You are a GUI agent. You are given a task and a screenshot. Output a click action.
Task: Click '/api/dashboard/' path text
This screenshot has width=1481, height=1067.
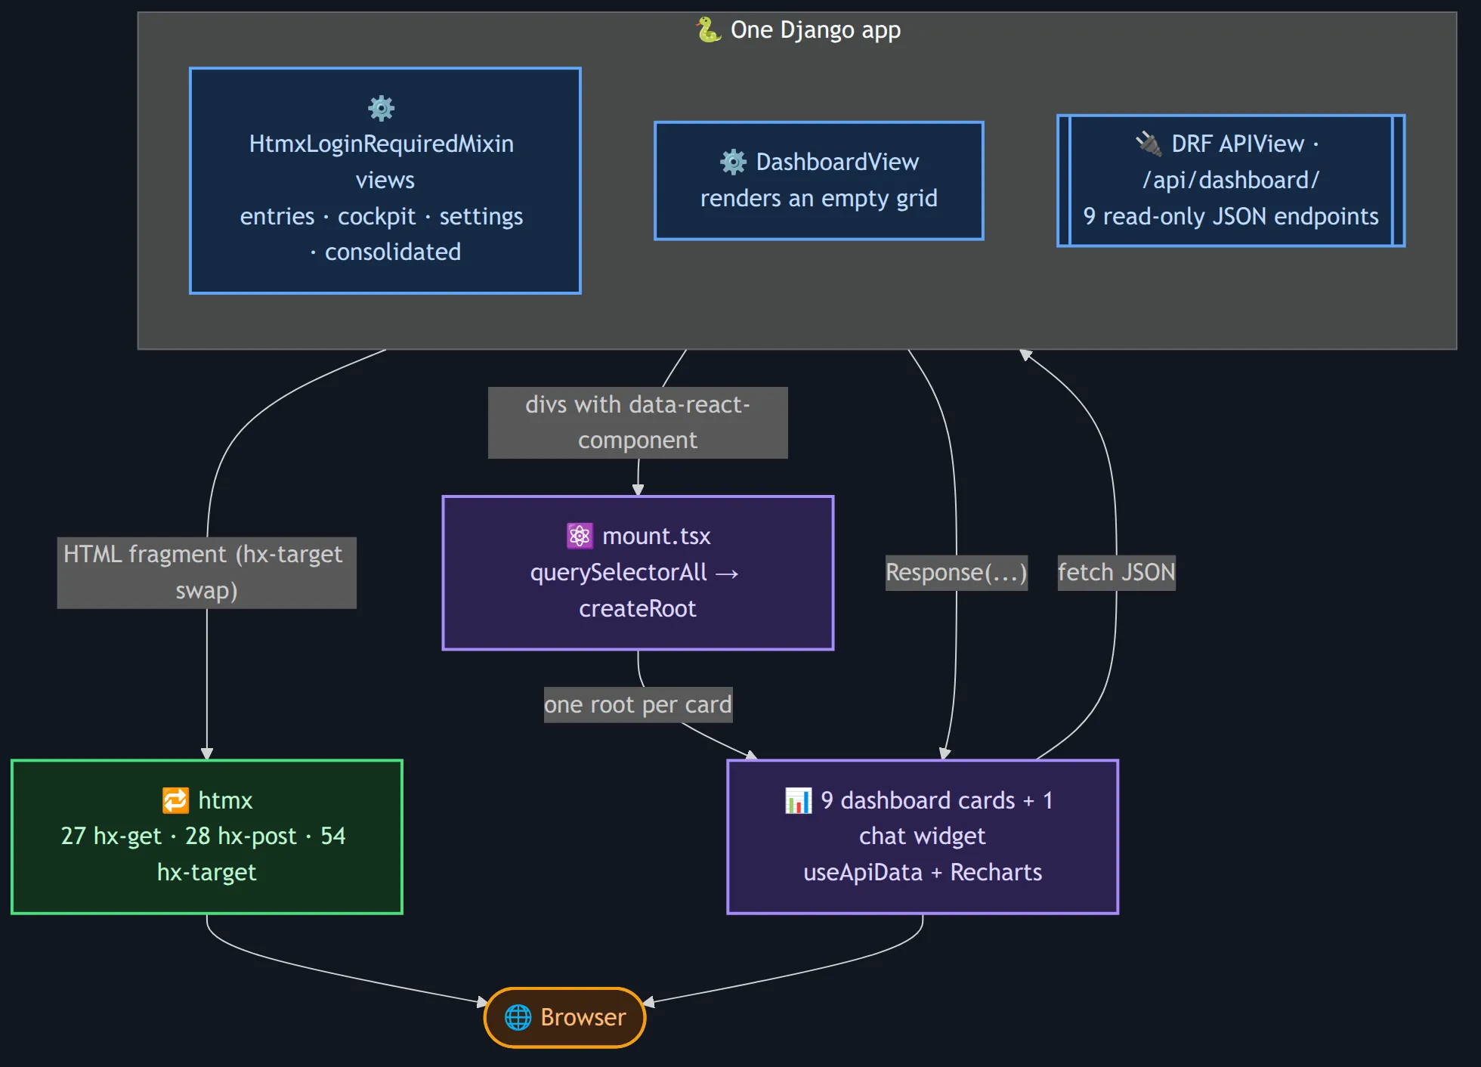(x=1231, y=181)
